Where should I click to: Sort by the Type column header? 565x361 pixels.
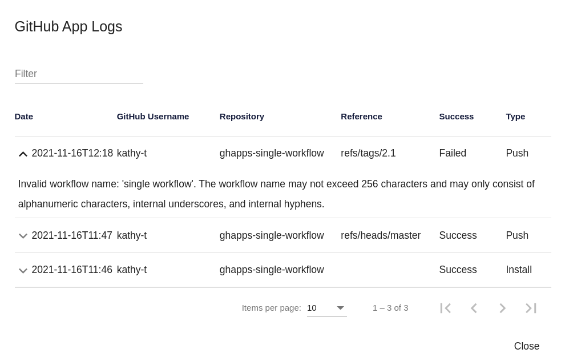click(x=515, y=117)
